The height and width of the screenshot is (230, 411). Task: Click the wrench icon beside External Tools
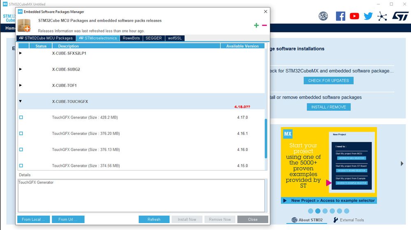(x=336, y=220)
